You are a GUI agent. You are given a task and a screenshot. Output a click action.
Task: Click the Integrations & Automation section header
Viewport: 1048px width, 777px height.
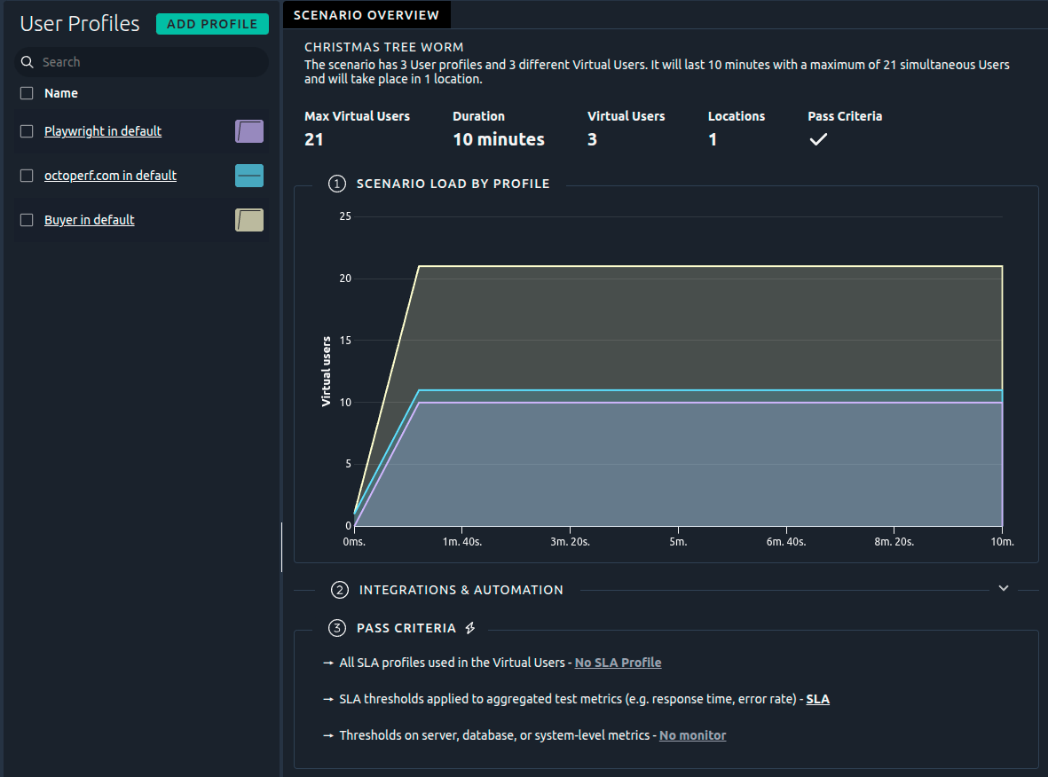click(x=461, y=590)
